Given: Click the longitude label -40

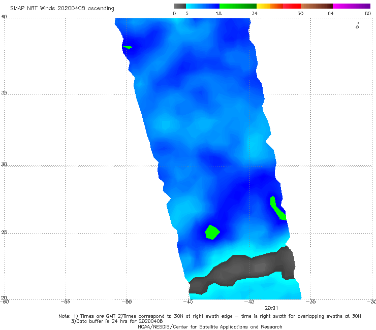Looking at the screenshot, I should 249,302.
